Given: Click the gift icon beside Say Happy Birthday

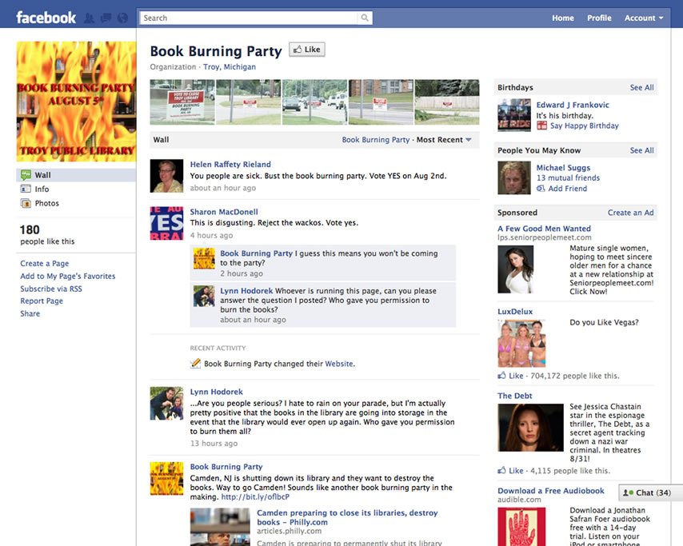Looking at the screenshot, I should [542, 126].
